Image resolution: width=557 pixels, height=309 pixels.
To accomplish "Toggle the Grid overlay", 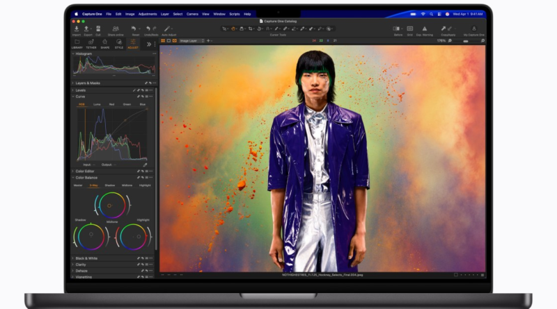I will click(409, 28).
